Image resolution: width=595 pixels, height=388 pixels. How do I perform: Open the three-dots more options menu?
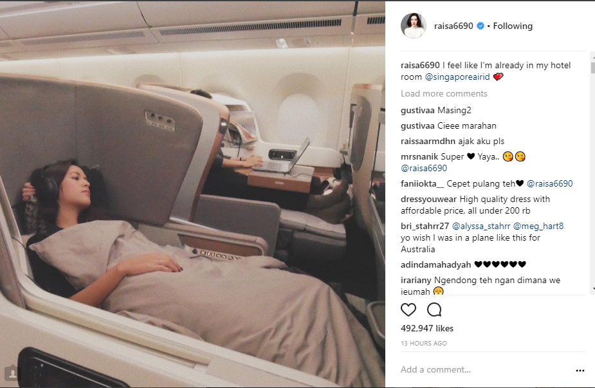click(x=580, y=371)
